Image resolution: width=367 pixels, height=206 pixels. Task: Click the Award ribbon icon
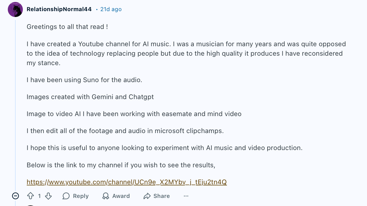coord(106,196)
